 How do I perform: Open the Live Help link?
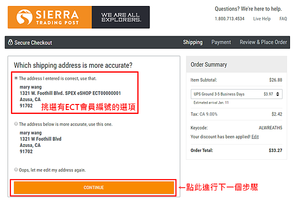tap(262, 18)
